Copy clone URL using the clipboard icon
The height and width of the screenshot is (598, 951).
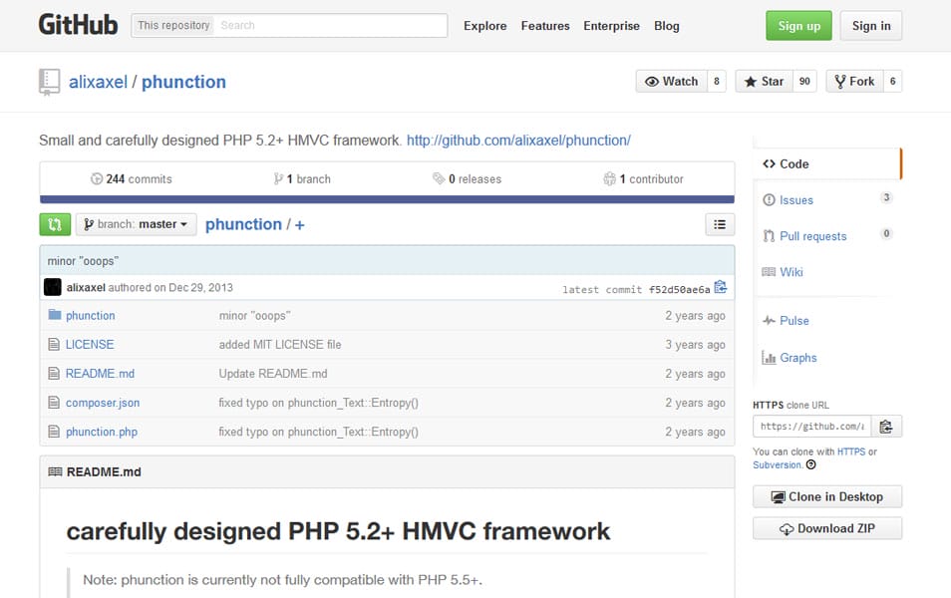(x=886, y=425)
